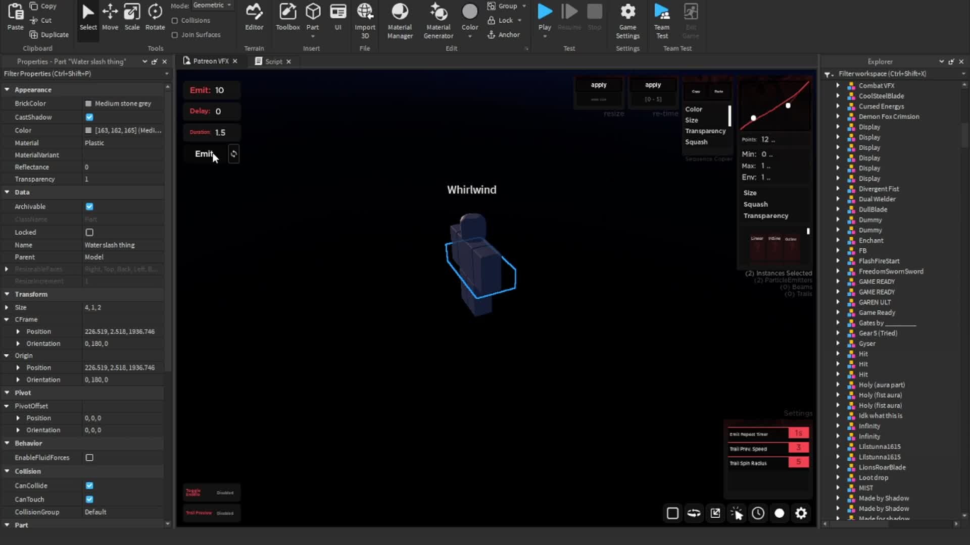The width and height of the screenshot is (970, 545).
Task: Click the settings gear in plugin toolbar
Action: 801,513
